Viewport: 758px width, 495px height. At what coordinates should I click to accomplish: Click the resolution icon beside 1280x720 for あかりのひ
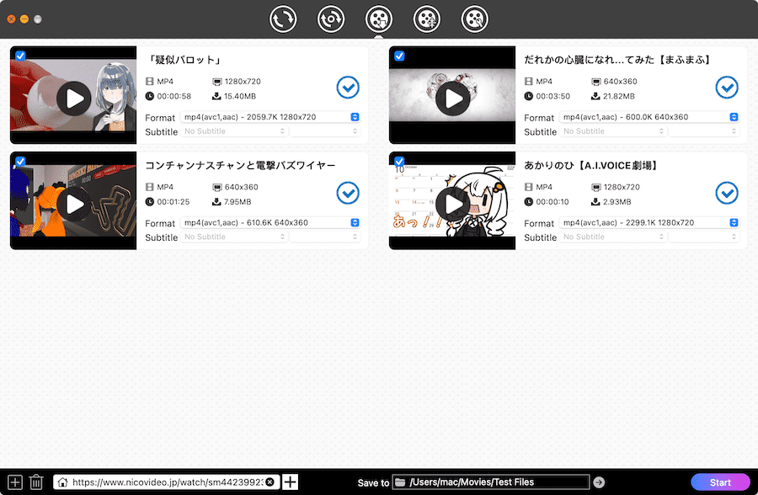(596, 187)
